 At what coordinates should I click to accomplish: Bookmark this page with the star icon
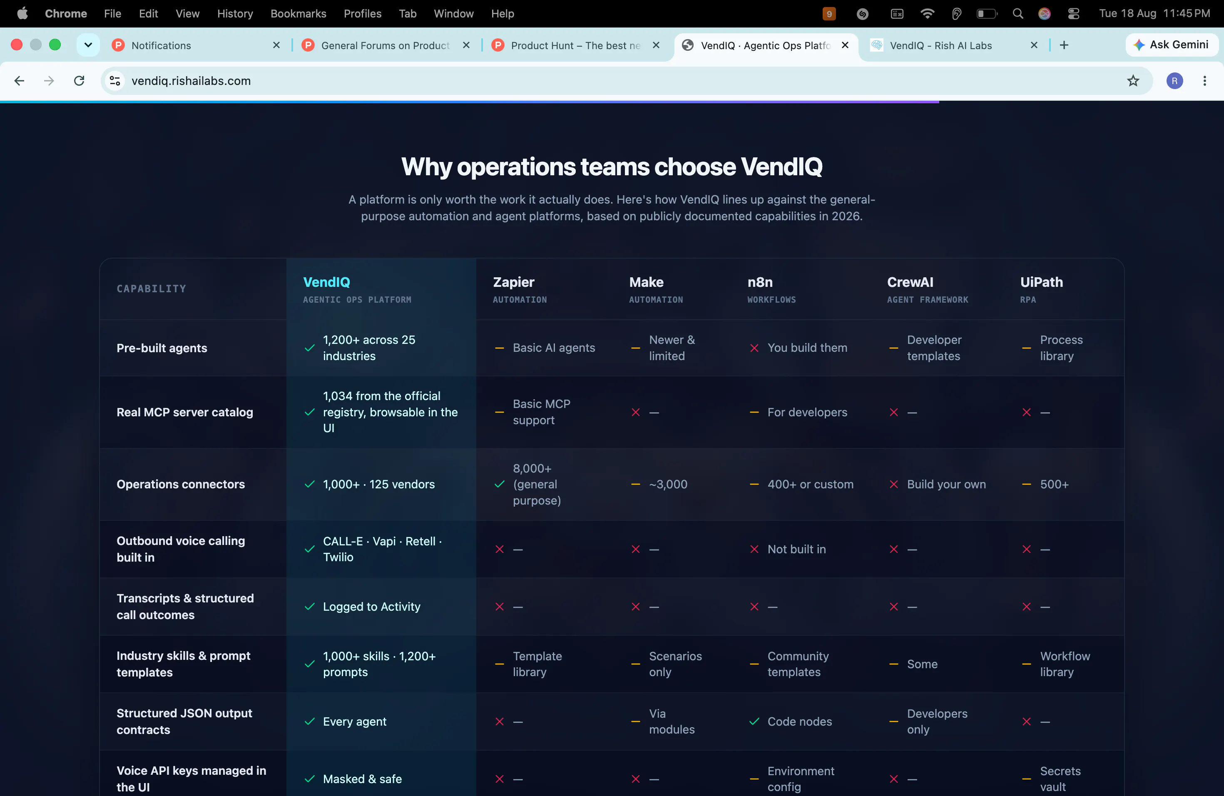1133,81
